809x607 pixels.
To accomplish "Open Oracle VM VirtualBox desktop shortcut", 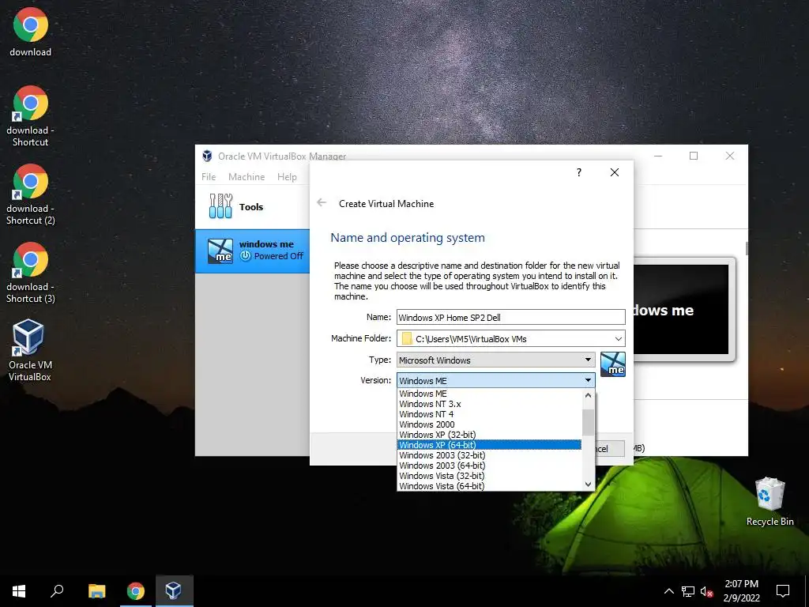I will point(30,351).
